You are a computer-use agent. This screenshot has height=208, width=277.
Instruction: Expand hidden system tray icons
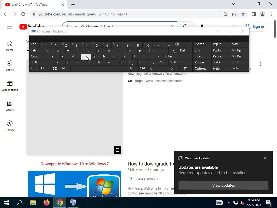coord(229,203)
